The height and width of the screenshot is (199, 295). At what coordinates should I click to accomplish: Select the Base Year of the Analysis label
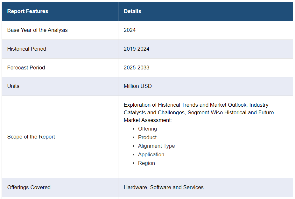37,30
